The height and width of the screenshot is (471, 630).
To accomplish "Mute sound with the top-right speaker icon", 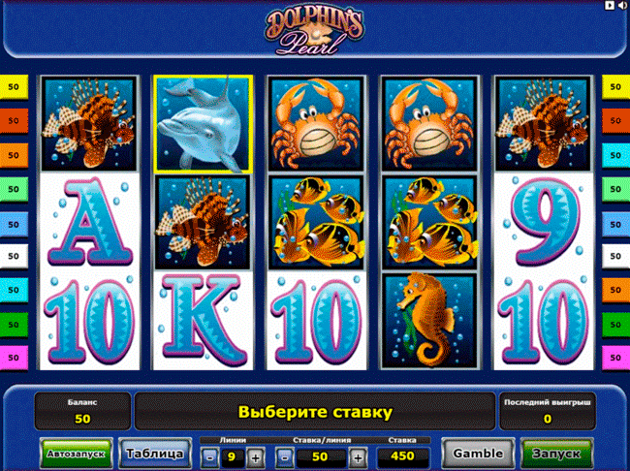I will 622,5.
